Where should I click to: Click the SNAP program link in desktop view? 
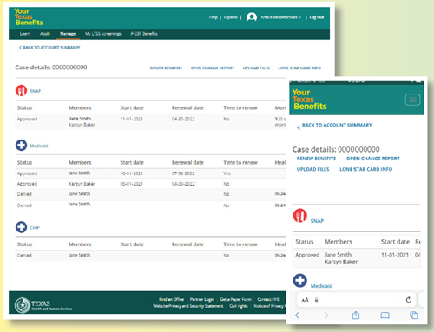tap(36, 91)
